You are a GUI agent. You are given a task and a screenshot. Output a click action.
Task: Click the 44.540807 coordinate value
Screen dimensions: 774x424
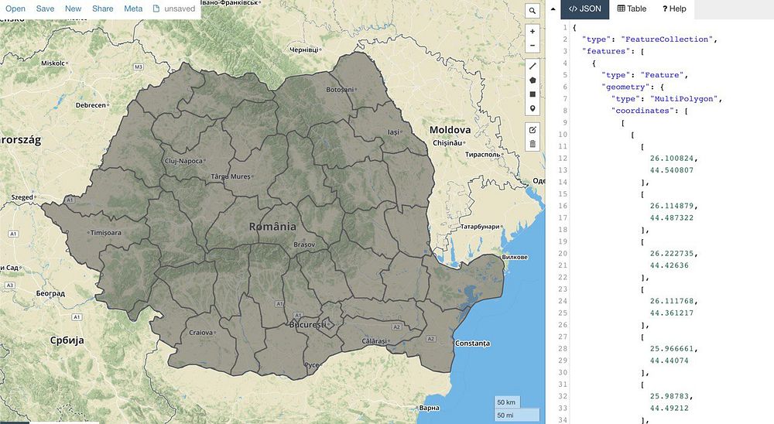(x=671, y=169)
